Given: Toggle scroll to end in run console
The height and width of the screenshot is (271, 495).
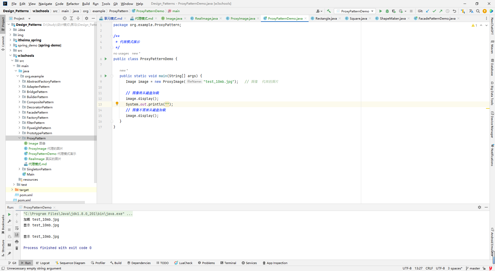Looking at the screenshot, I should point(17,235).
